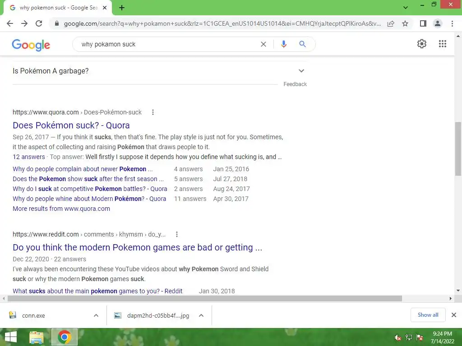Submit the search with the magnifier icon
Screen dimensions: 462x346
pyautogui.click(x=302, y=44)
